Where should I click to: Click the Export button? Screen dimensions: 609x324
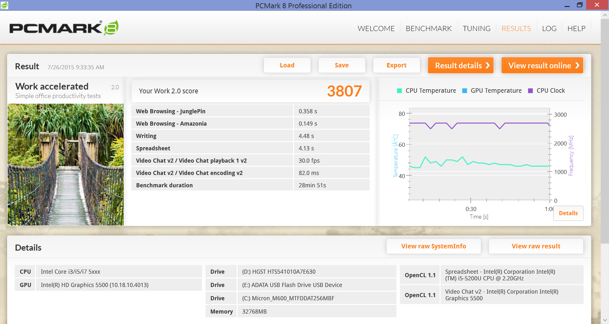click(396, 65)
